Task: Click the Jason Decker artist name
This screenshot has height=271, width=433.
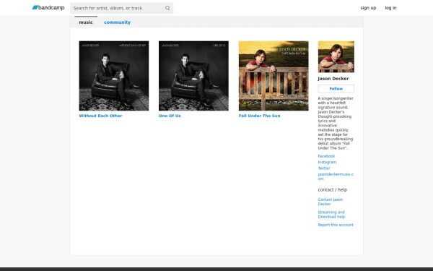Action: pos(333,79)
